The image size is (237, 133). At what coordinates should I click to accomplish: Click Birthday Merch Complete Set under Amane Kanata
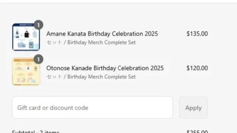(101, 42)
